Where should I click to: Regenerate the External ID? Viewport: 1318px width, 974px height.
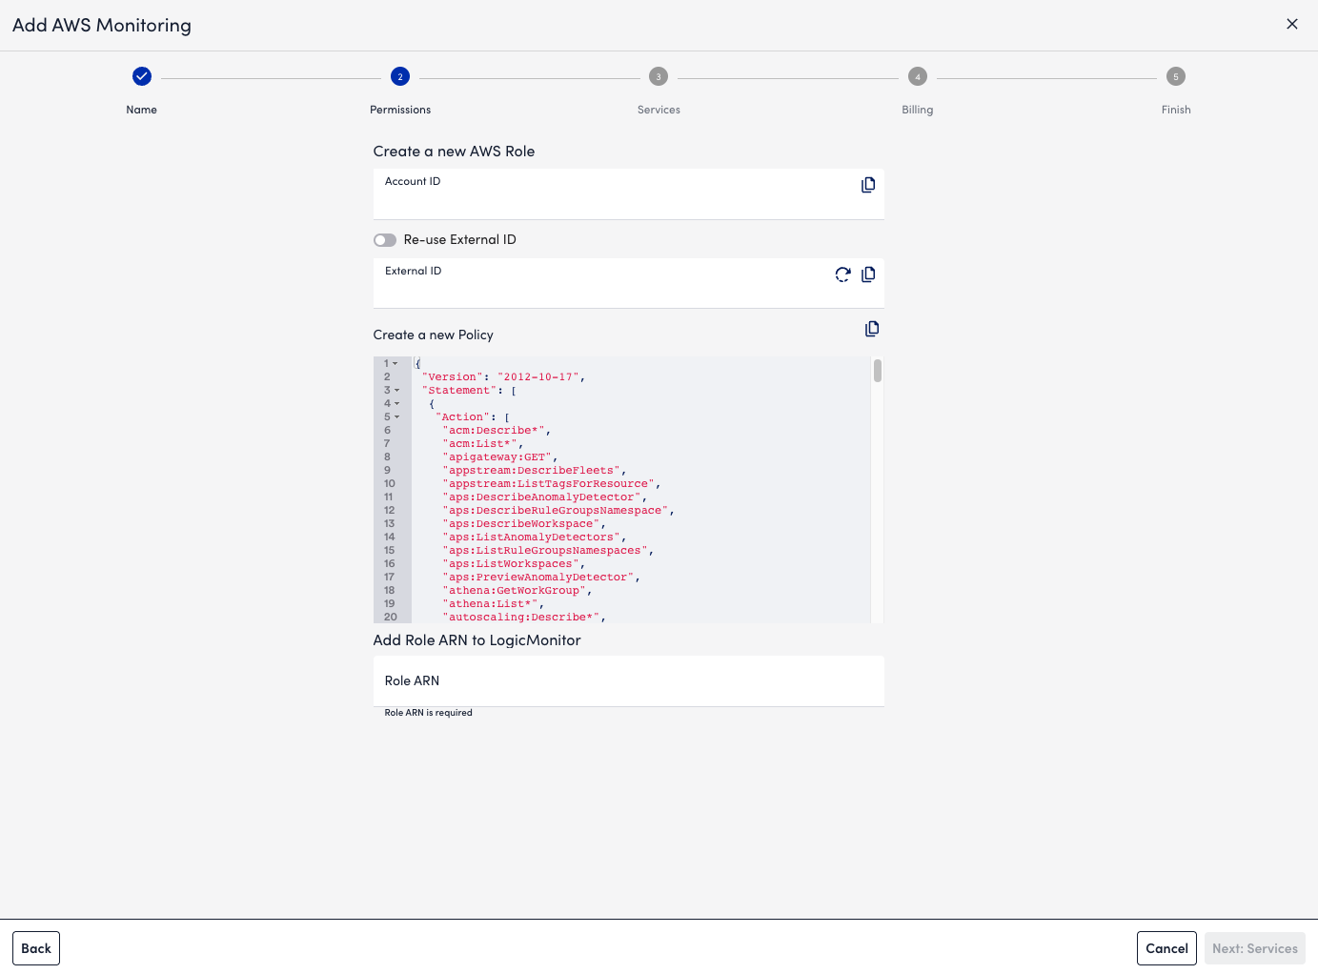pyautogui.click(x=842, y=274)
